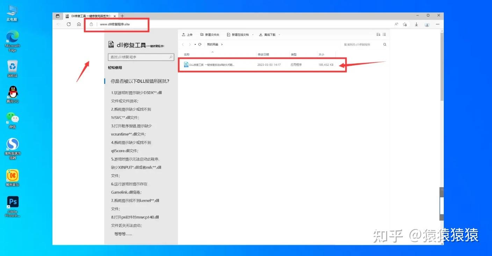
Task: Click the file pane refresh icon
Action: coord(200,44)
